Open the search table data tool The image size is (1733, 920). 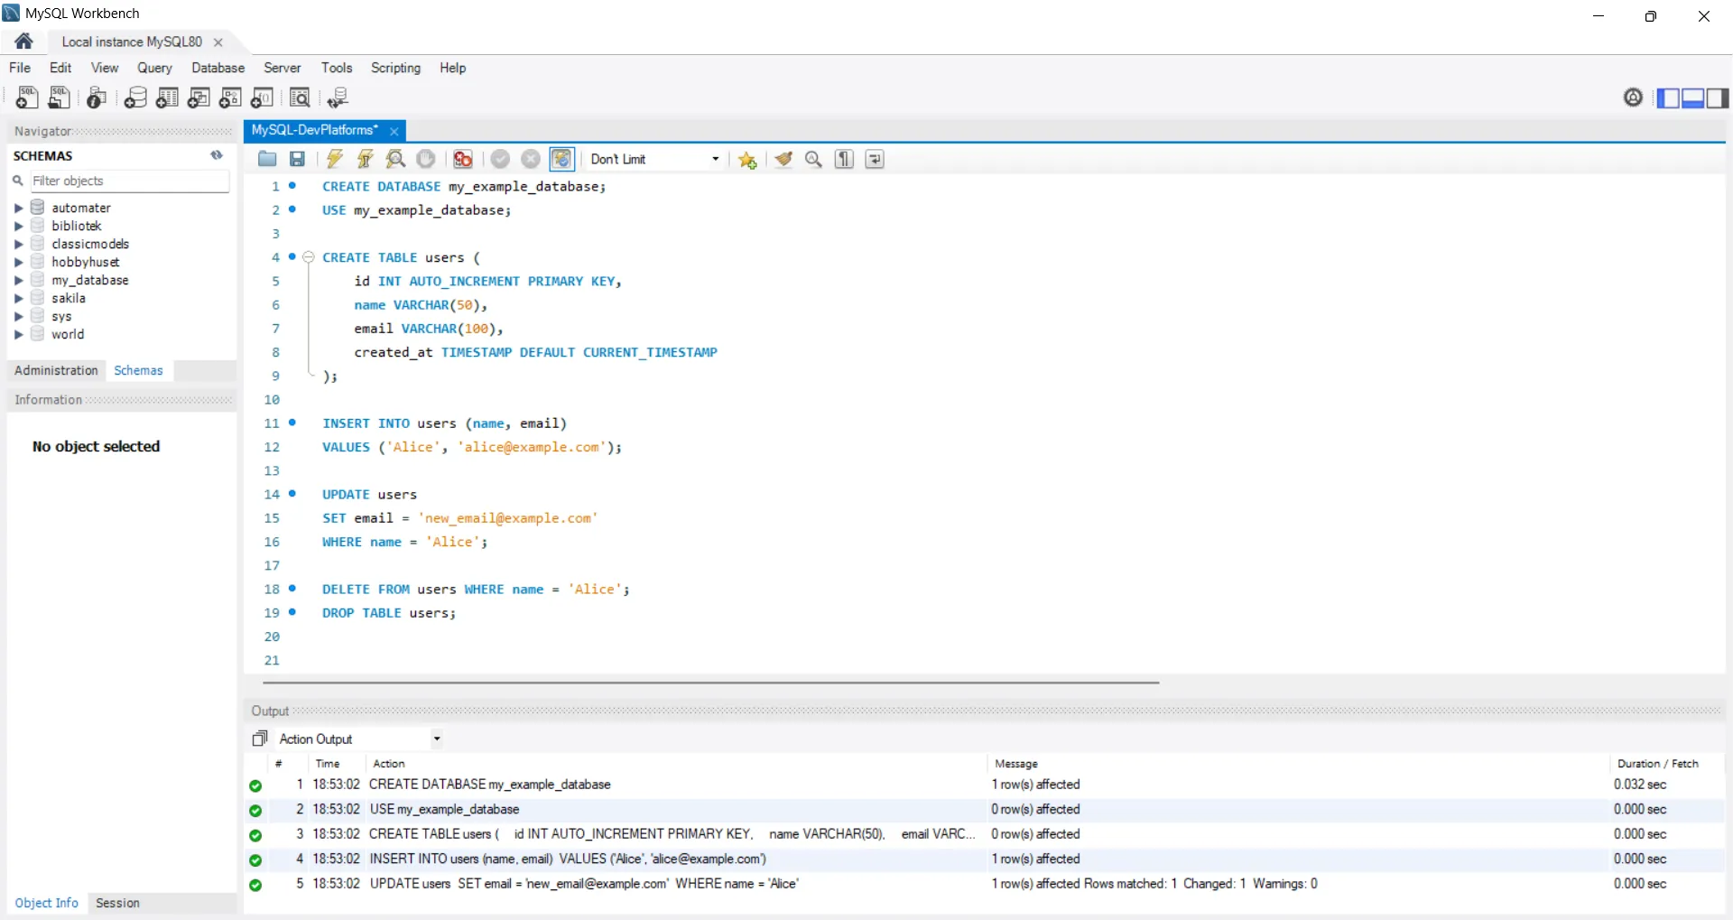point(300,98)
